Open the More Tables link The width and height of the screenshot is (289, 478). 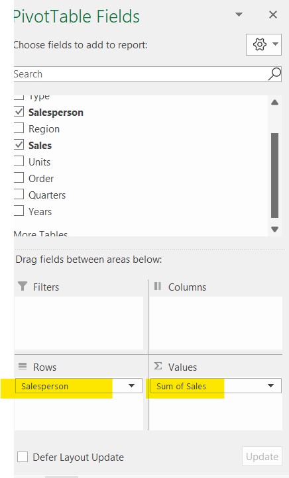(40, 234)
